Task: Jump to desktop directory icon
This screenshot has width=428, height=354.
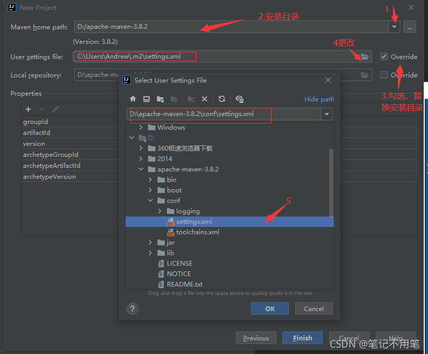Action: (x=147, y=99)
